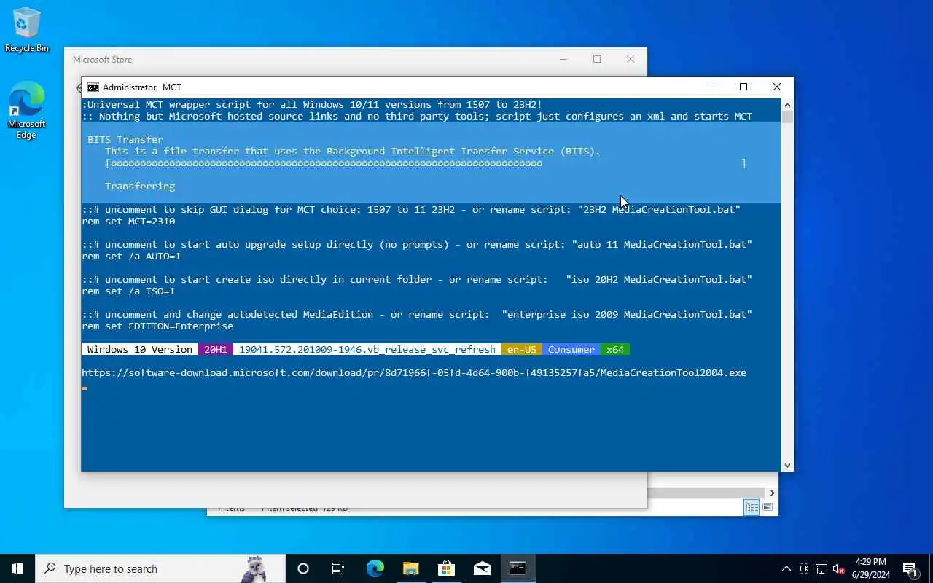Open Microsoft Store from the taskbar
The height and width of the screenshot is (583, 933).
(x=446, y=568)
